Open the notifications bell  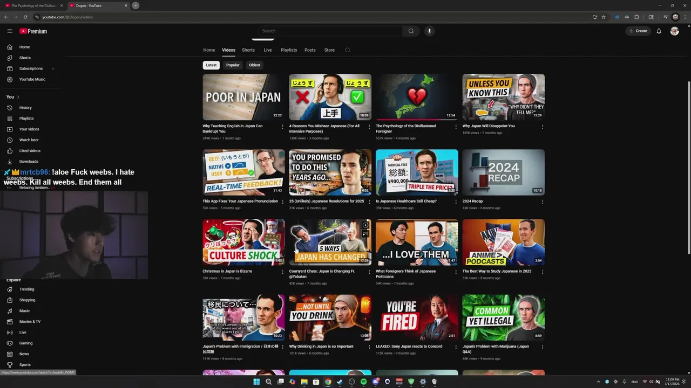659,31
